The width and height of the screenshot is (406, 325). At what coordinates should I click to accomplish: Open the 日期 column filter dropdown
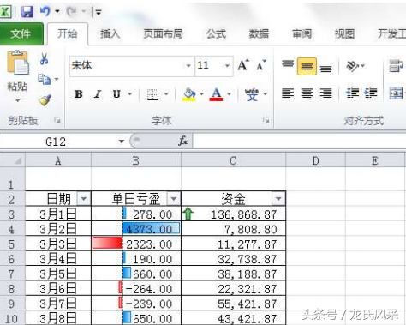tap(84, 198)
